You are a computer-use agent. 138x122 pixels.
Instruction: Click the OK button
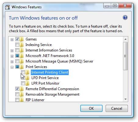[91, 109]
